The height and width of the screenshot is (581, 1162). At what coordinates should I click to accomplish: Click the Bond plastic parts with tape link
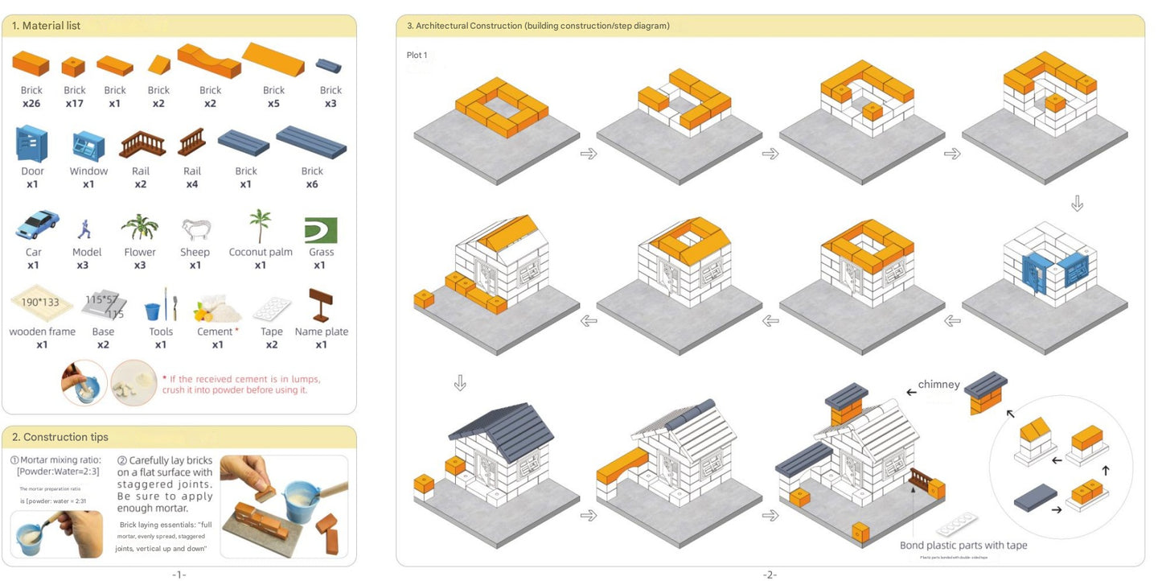pos(965,545)
